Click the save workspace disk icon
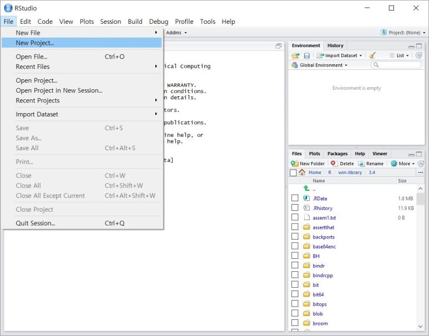This screenshot has height=336, width=429. point(307,55)
